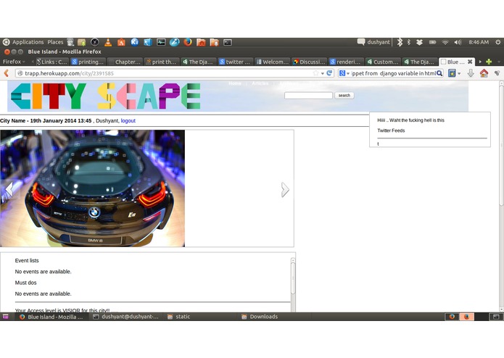The width and height of the screenshot is (504, 358).
Task: Open the 8:46 AM clock indicator
Action: click(479, 42)
